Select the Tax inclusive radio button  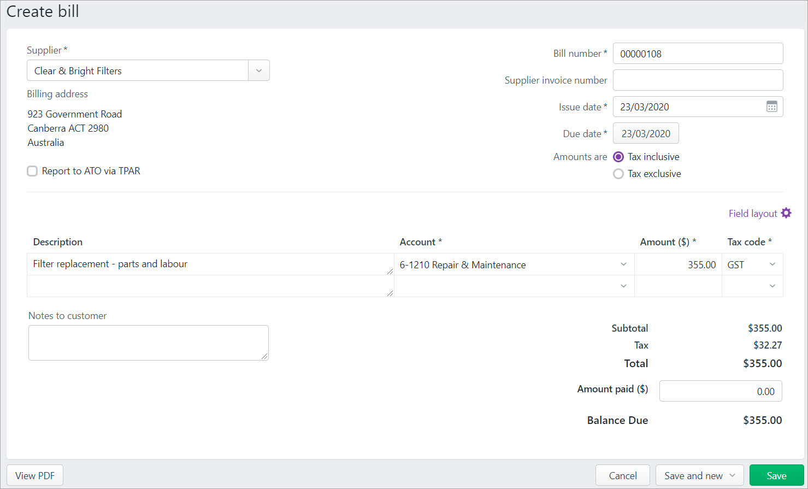pos(618,157)
